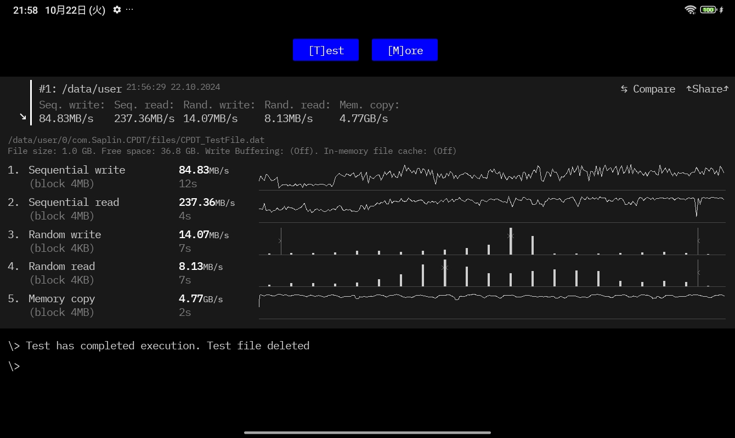
Task: Tap the date 10月22日 (火)
Action: coord(75,10)
